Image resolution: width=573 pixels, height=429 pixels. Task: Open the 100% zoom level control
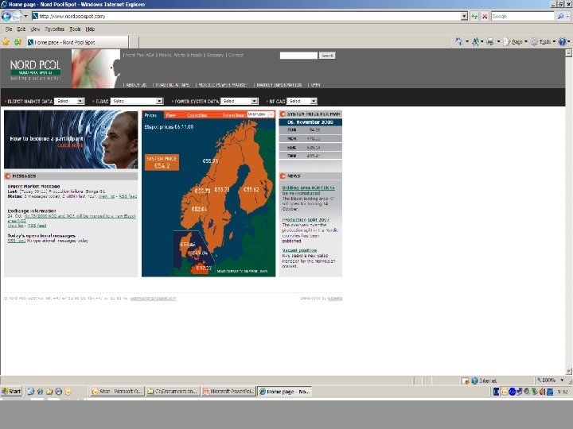click(x=550, y=380)
